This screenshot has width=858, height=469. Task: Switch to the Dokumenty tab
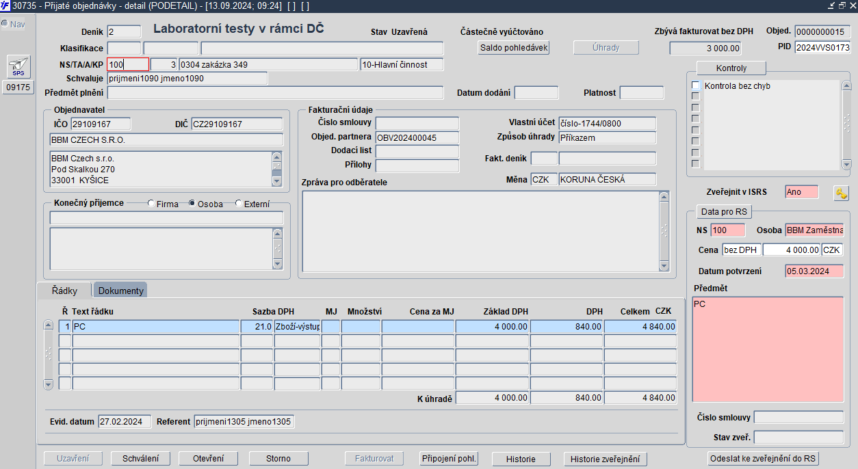click(x=120, y=291)
